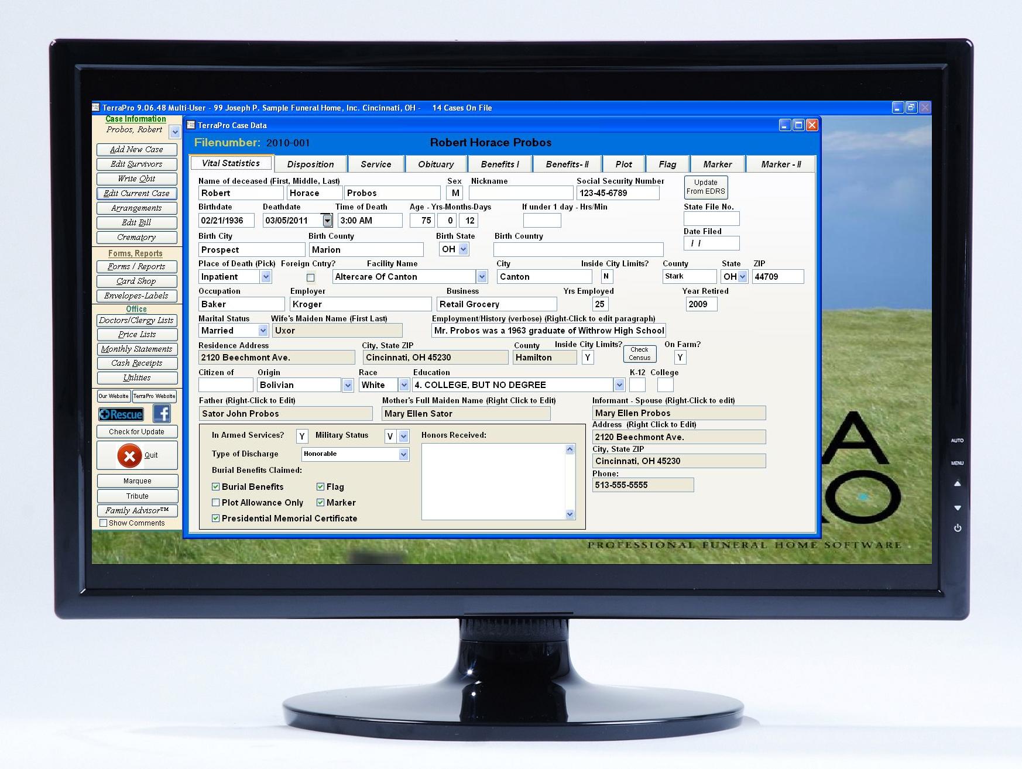Click the Family Advisor button

137,510
